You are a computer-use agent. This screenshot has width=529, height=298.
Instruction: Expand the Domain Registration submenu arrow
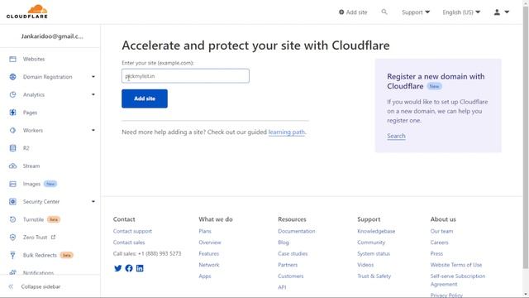(93, 77)
